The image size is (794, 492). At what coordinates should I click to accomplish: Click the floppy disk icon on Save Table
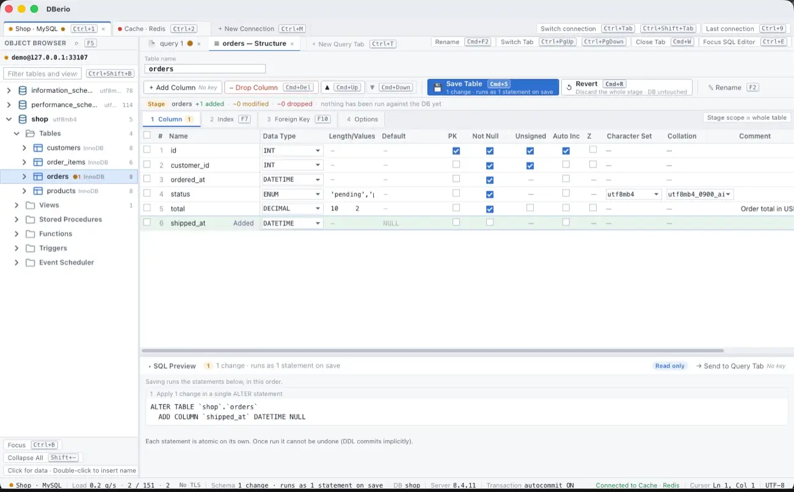437,87
